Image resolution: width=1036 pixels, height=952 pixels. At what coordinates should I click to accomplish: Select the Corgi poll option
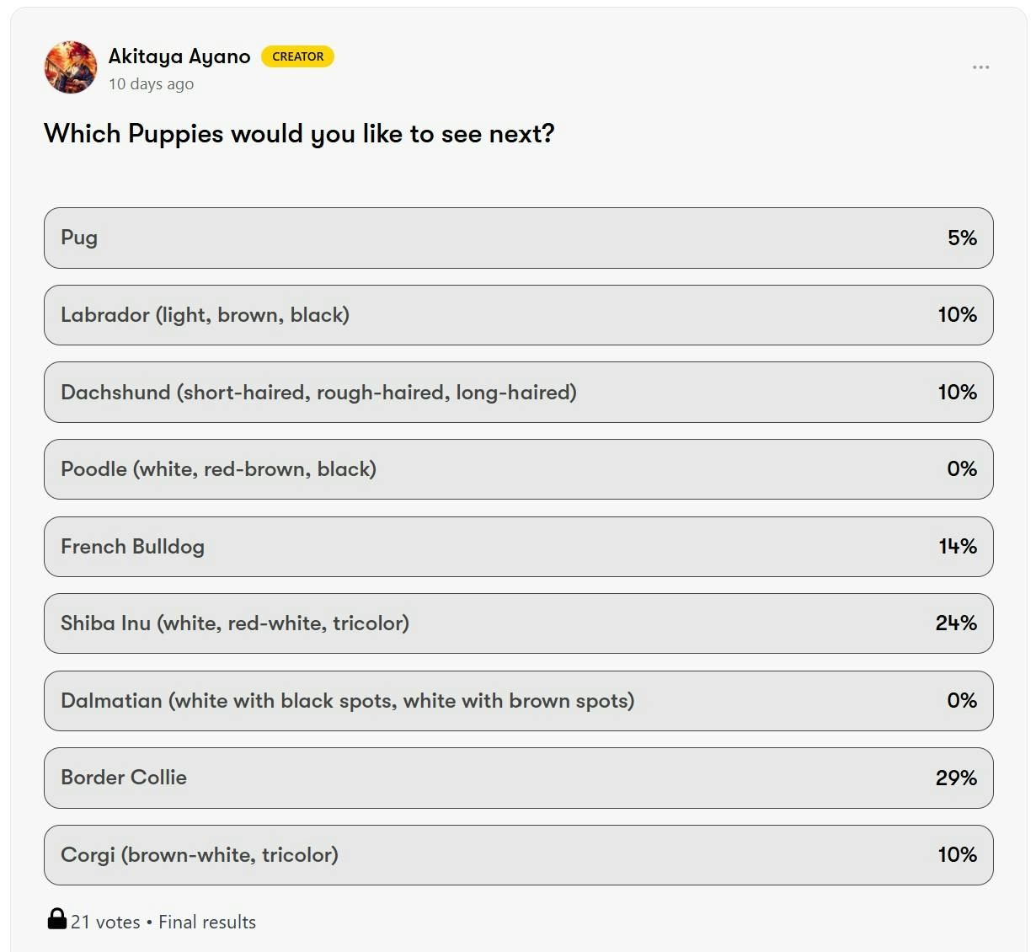click(x=518, y=855)
